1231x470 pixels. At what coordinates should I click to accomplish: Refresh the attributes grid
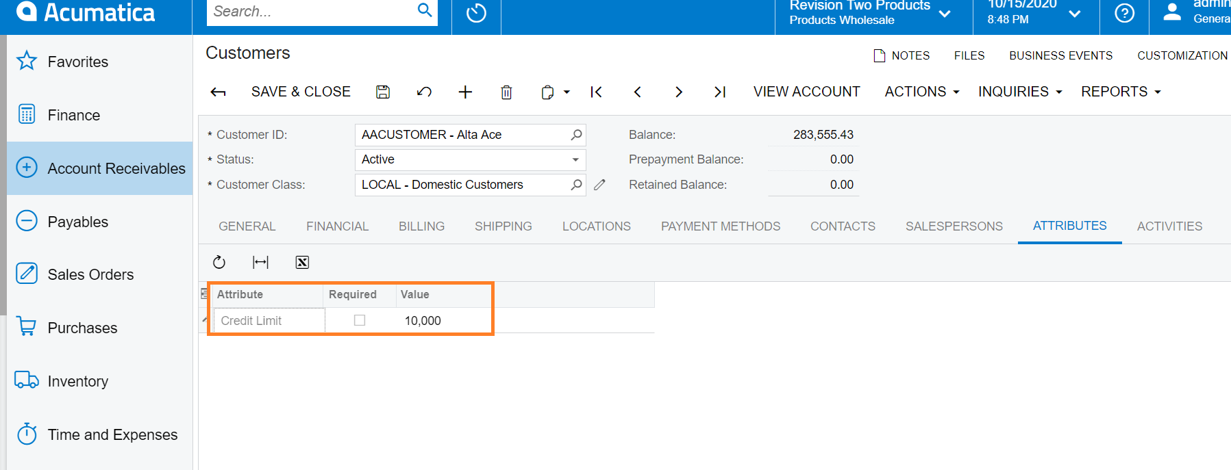click(219, 262)
